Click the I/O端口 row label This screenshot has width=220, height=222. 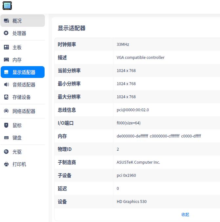pyautogui.click(x=66, y=123)
